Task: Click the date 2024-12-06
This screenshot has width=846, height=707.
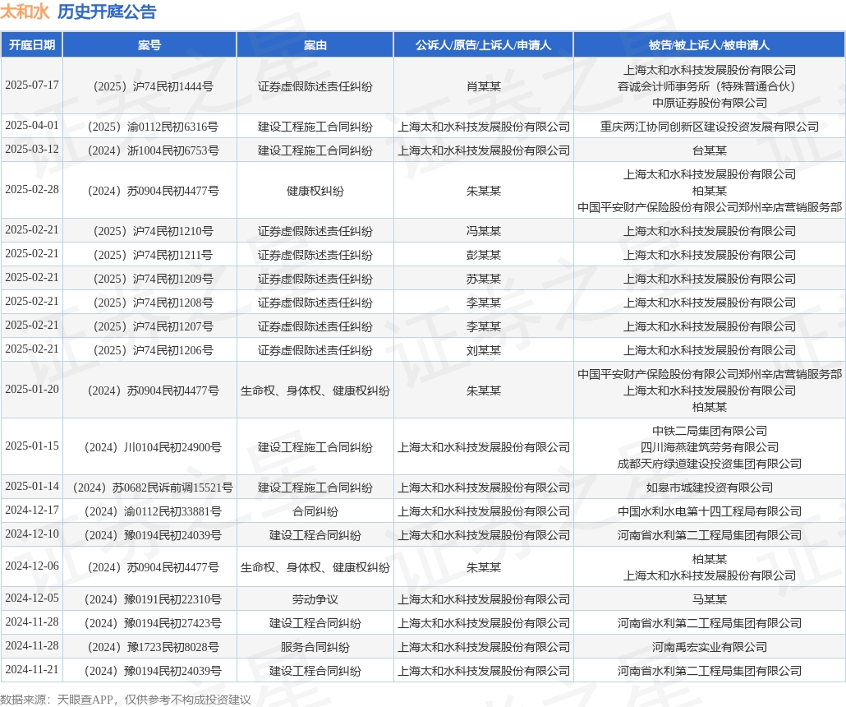Action: pyautogui.click(x=32, y=566)
